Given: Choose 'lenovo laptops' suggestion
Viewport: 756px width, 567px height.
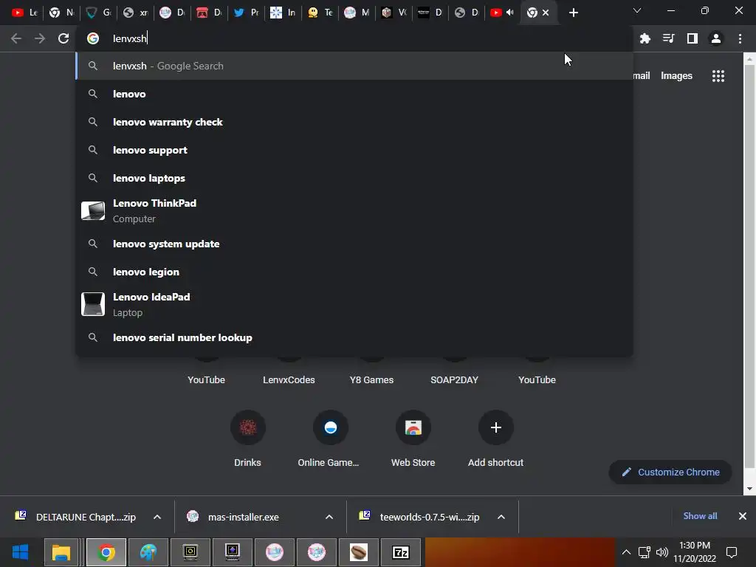Looking at the screenshot, I should coord(354,178).
